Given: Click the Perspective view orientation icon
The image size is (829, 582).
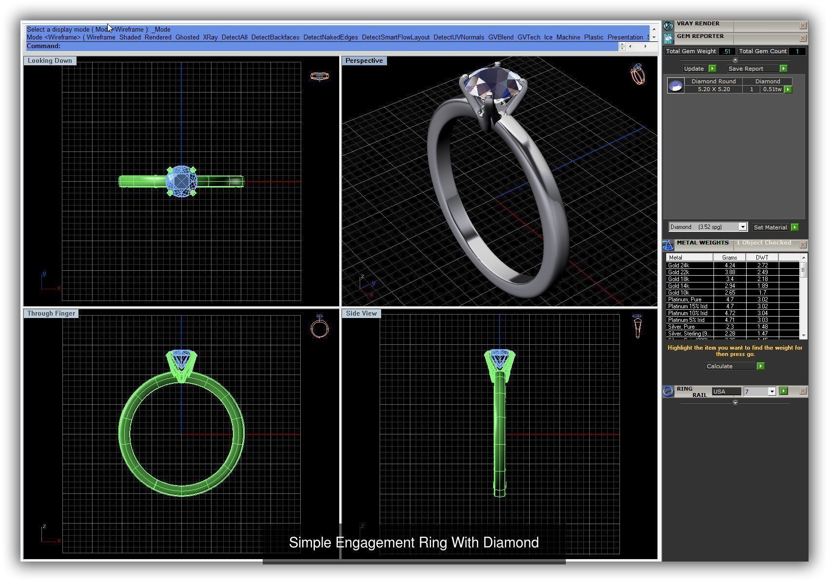Looking at the screenshot, I should click(x=638, y=74).
